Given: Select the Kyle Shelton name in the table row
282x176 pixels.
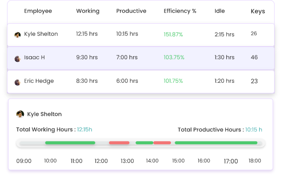Looking at the screenshot, I should (x=41, y=34).
